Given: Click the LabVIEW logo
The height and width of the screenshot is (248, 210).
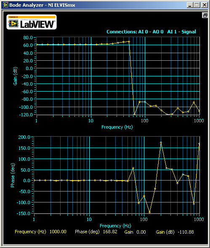Looking at the screenshot, I should 32,22.
